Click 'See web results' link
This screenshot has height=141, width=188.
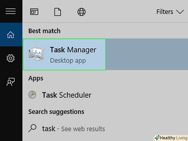coord(83,129)
